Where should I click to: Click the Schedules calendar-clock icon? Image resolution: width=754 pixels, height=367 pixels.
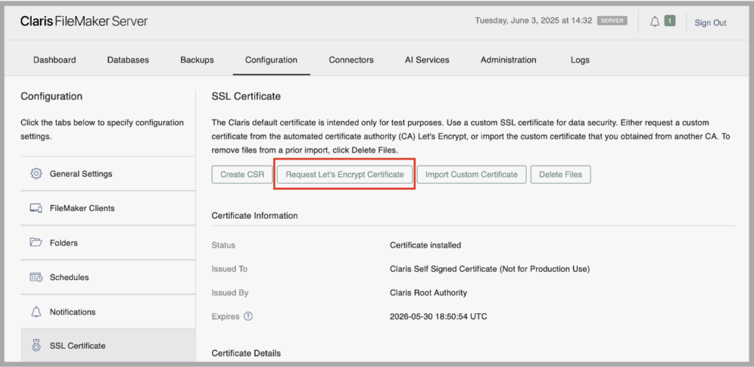coord(36,277)
